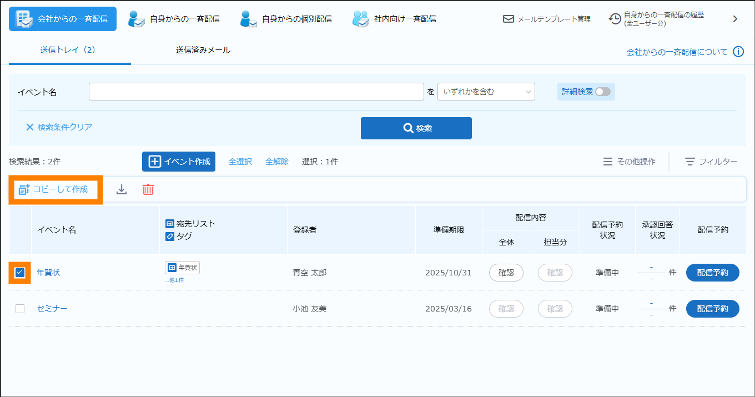Uncheck the 年賀状 row checkbox
The image size is (755, 397).
click(20, 273)
